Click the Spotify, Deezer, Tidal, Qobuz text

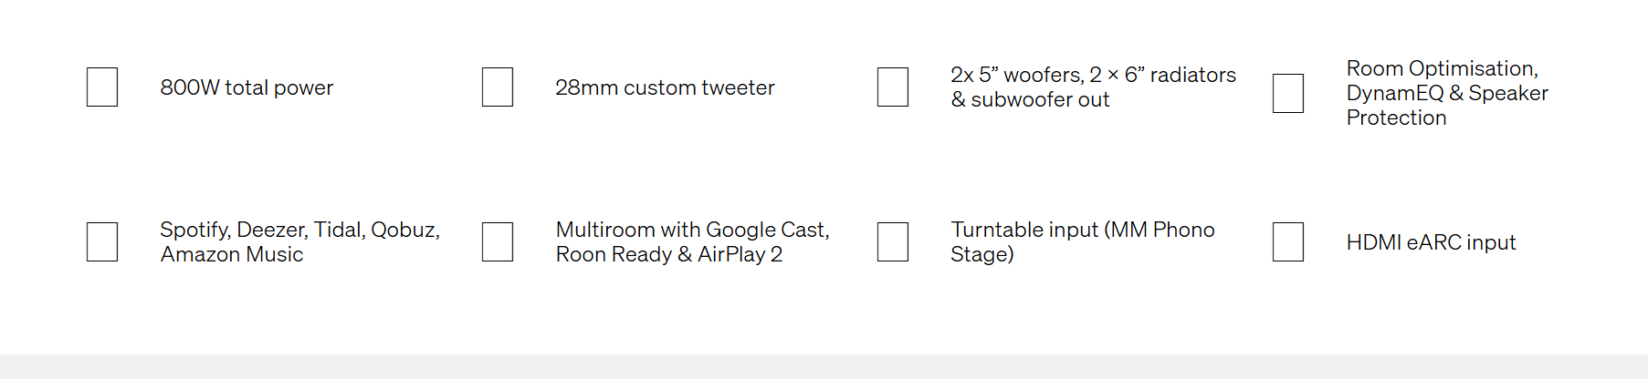(299, 230)
